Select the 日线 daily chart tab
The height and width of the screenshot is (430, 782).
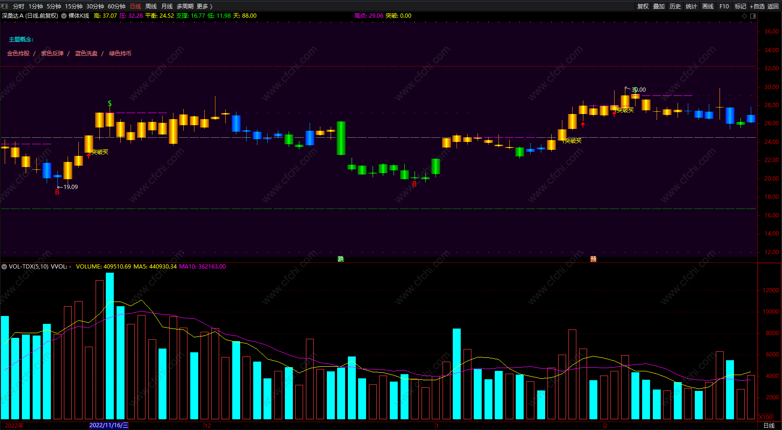[135, 6]
